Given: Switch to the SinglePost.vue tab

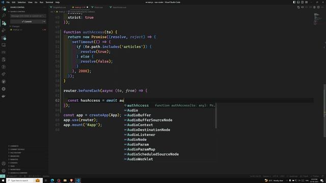Looking at the screenshot, I should click(x=59, y=7).
